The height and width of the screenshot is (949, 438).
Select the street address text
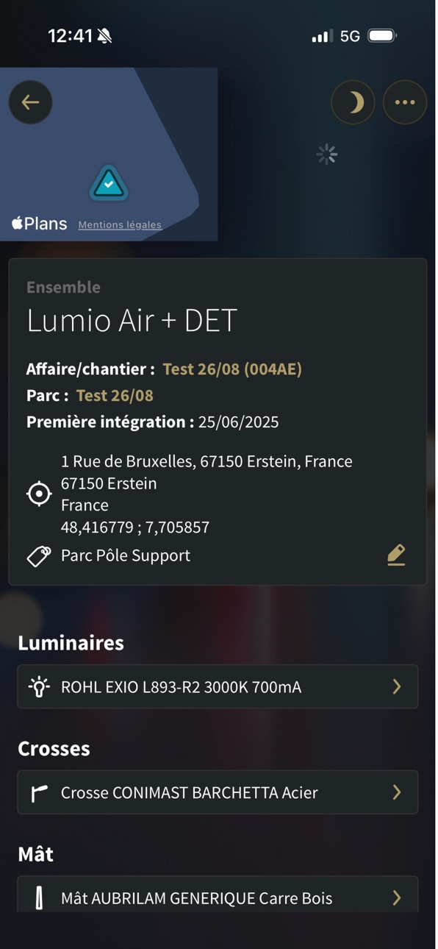coord(207,461)
